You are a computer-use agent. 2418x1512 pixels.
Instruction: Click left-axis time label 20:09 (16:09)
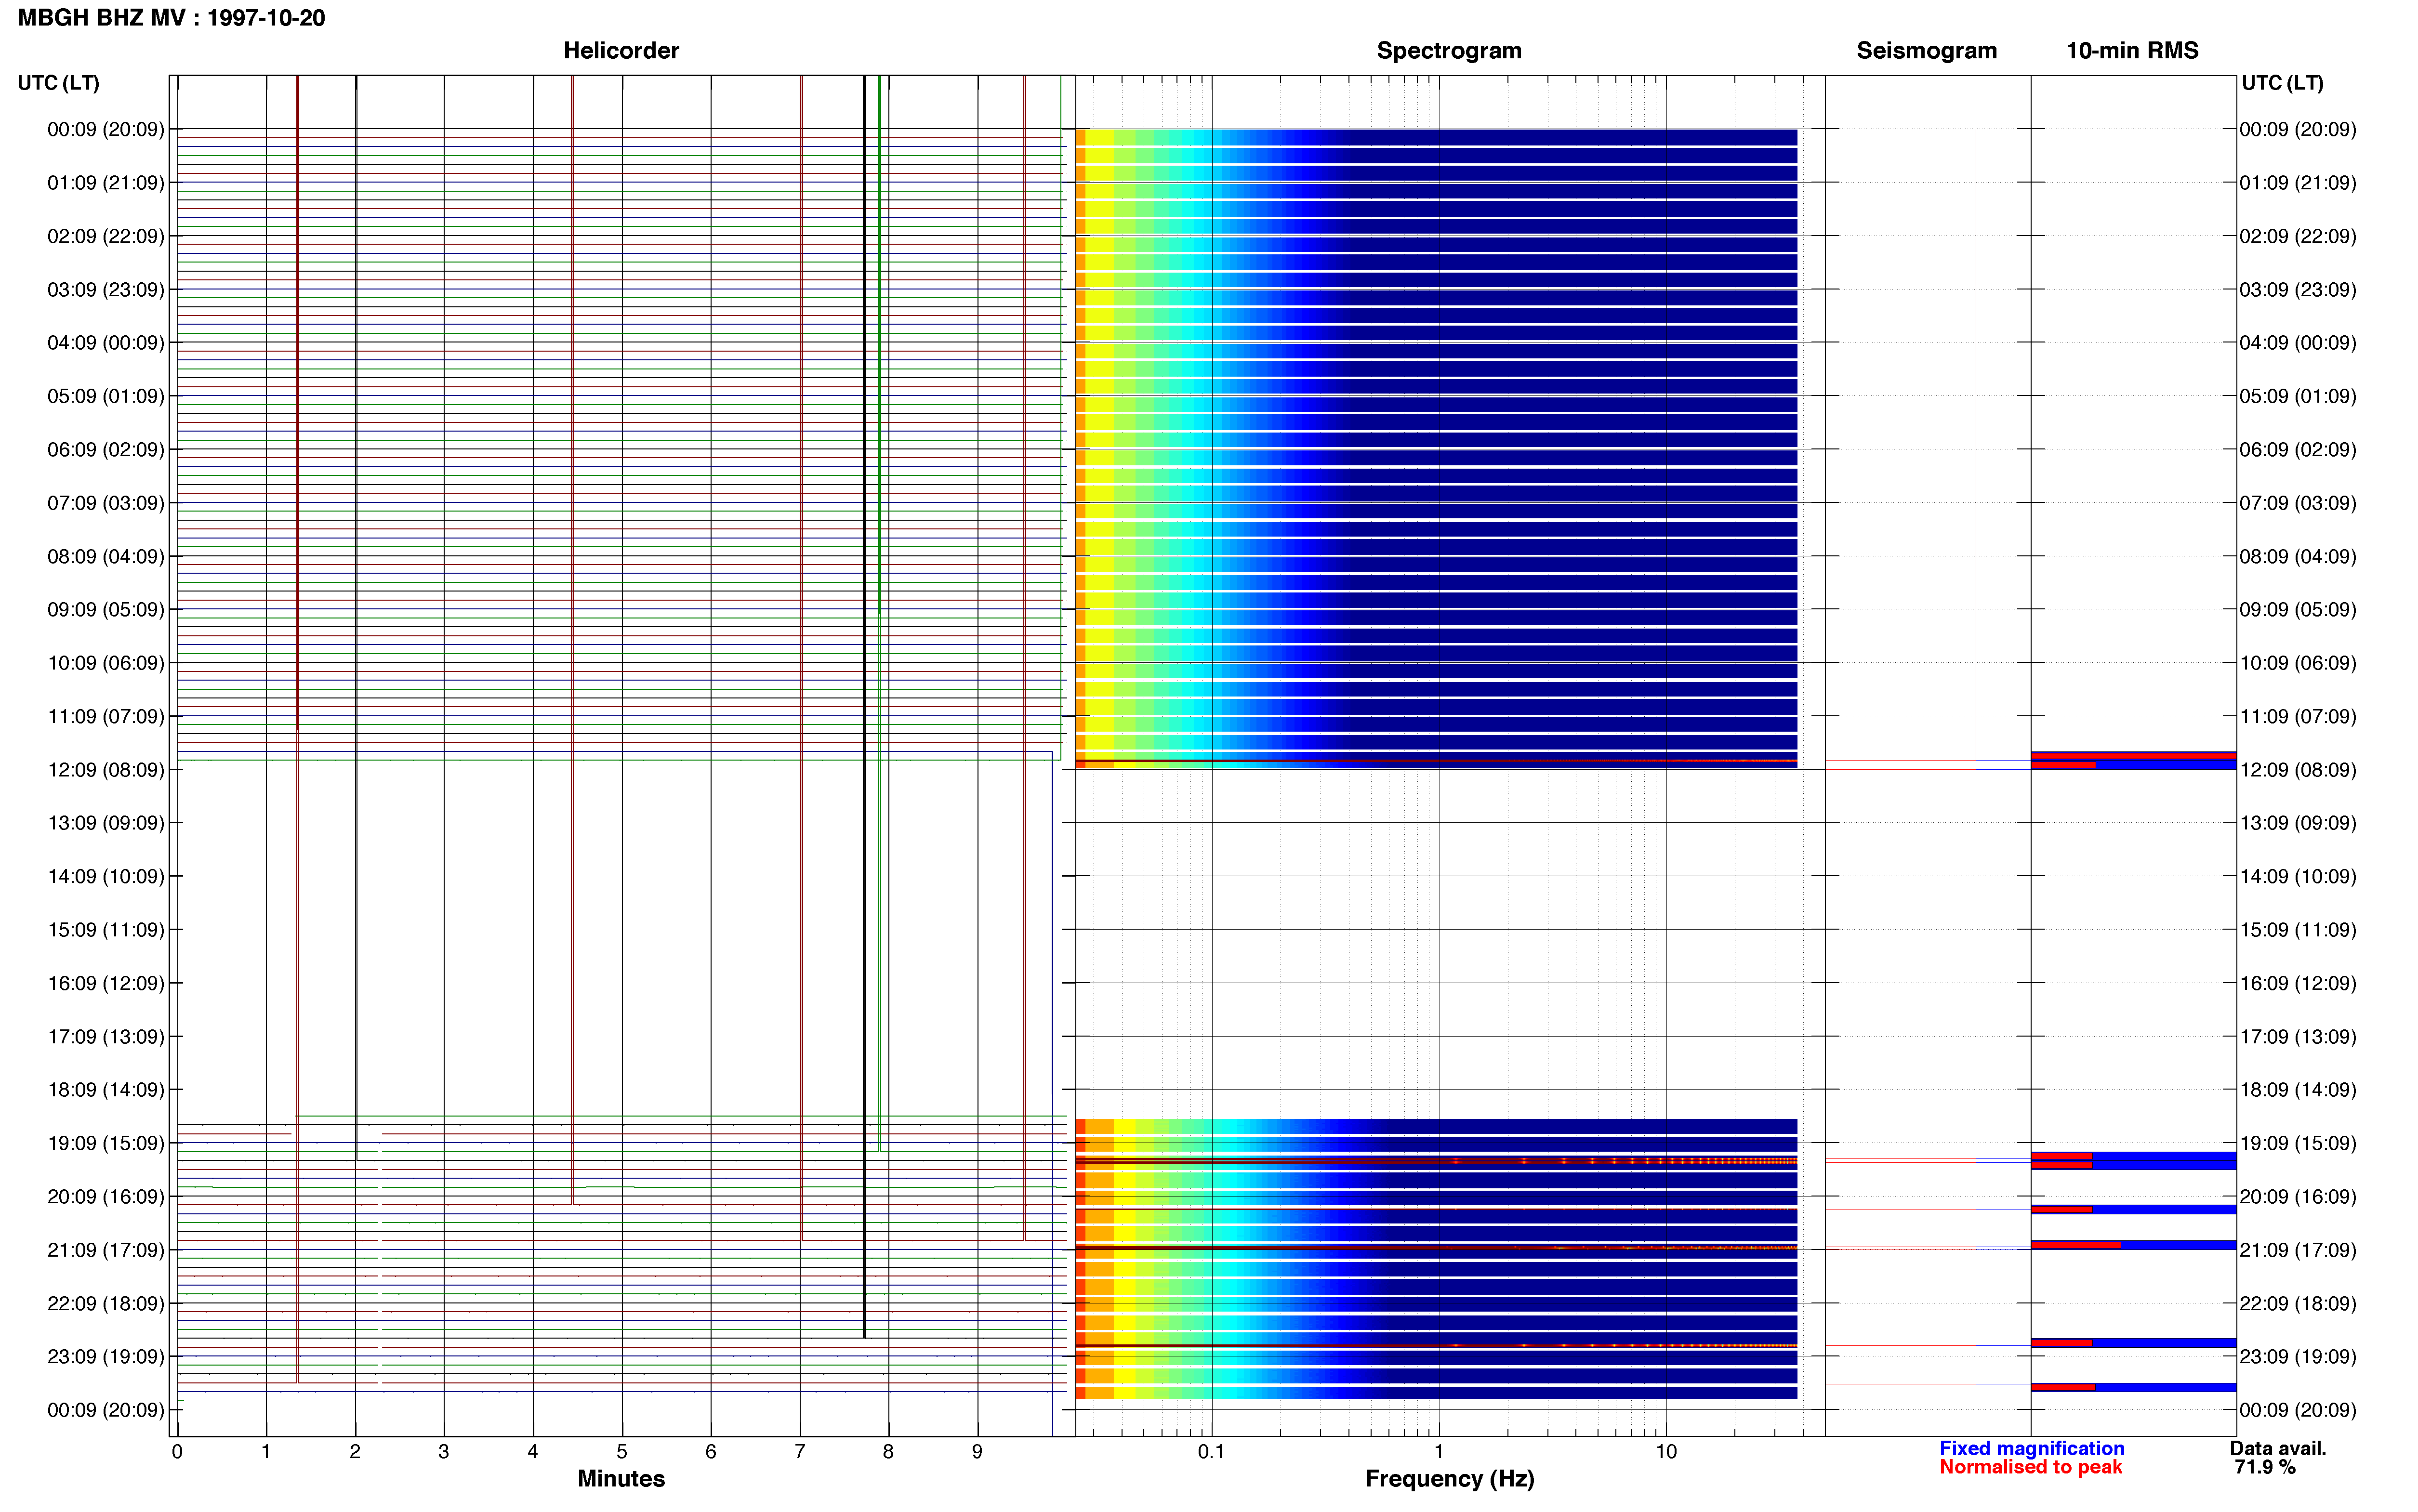pos(106,1197)
